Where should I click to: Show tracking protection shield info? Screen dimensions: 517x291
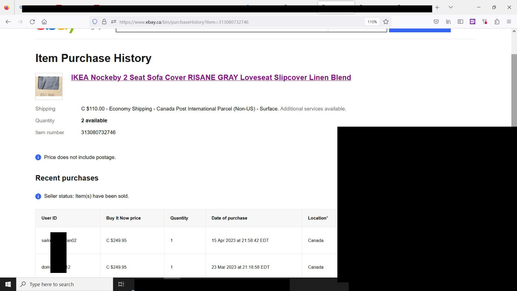click(95, 22)
